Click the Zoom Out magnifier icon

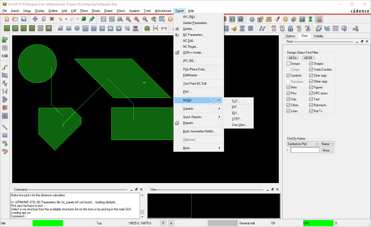pyautogui.click(x=145, y=19)
